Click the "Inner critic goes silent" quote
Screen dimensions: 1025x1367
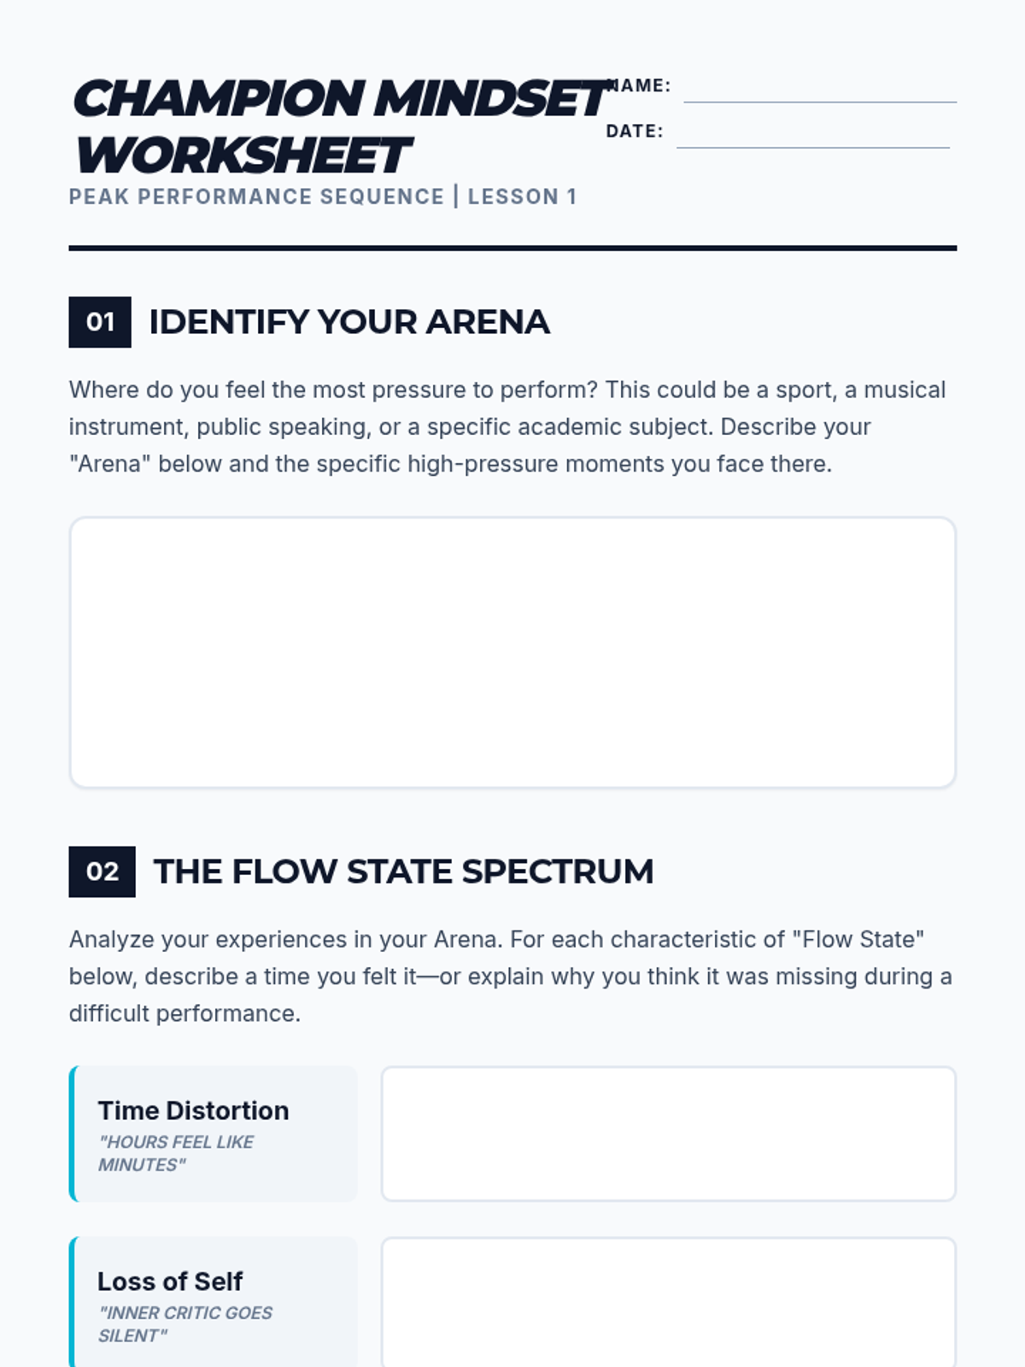[x=184, y=1324]
